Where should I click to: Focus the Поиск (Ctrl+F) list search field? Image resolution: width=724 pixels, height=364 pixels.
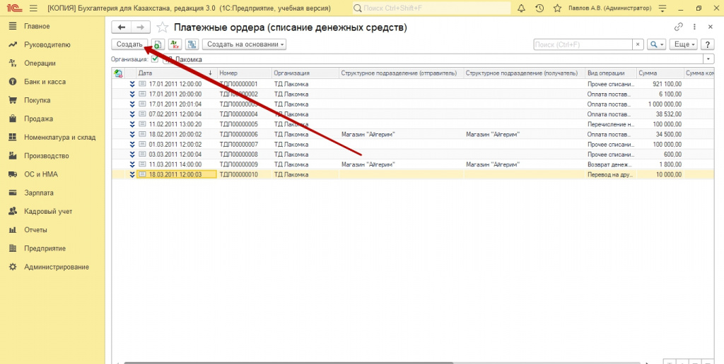(583, 44)
